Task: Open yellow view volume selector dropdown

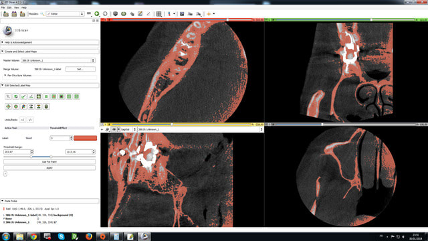Action: point(201,129)
